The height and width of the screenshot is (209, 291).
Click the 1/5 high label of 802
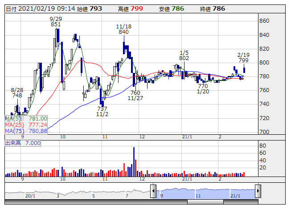(x=184, y=55)
